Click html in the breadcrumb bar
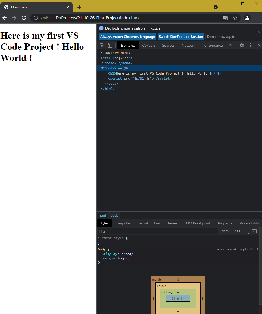The image size is (262, 314). 102,215
